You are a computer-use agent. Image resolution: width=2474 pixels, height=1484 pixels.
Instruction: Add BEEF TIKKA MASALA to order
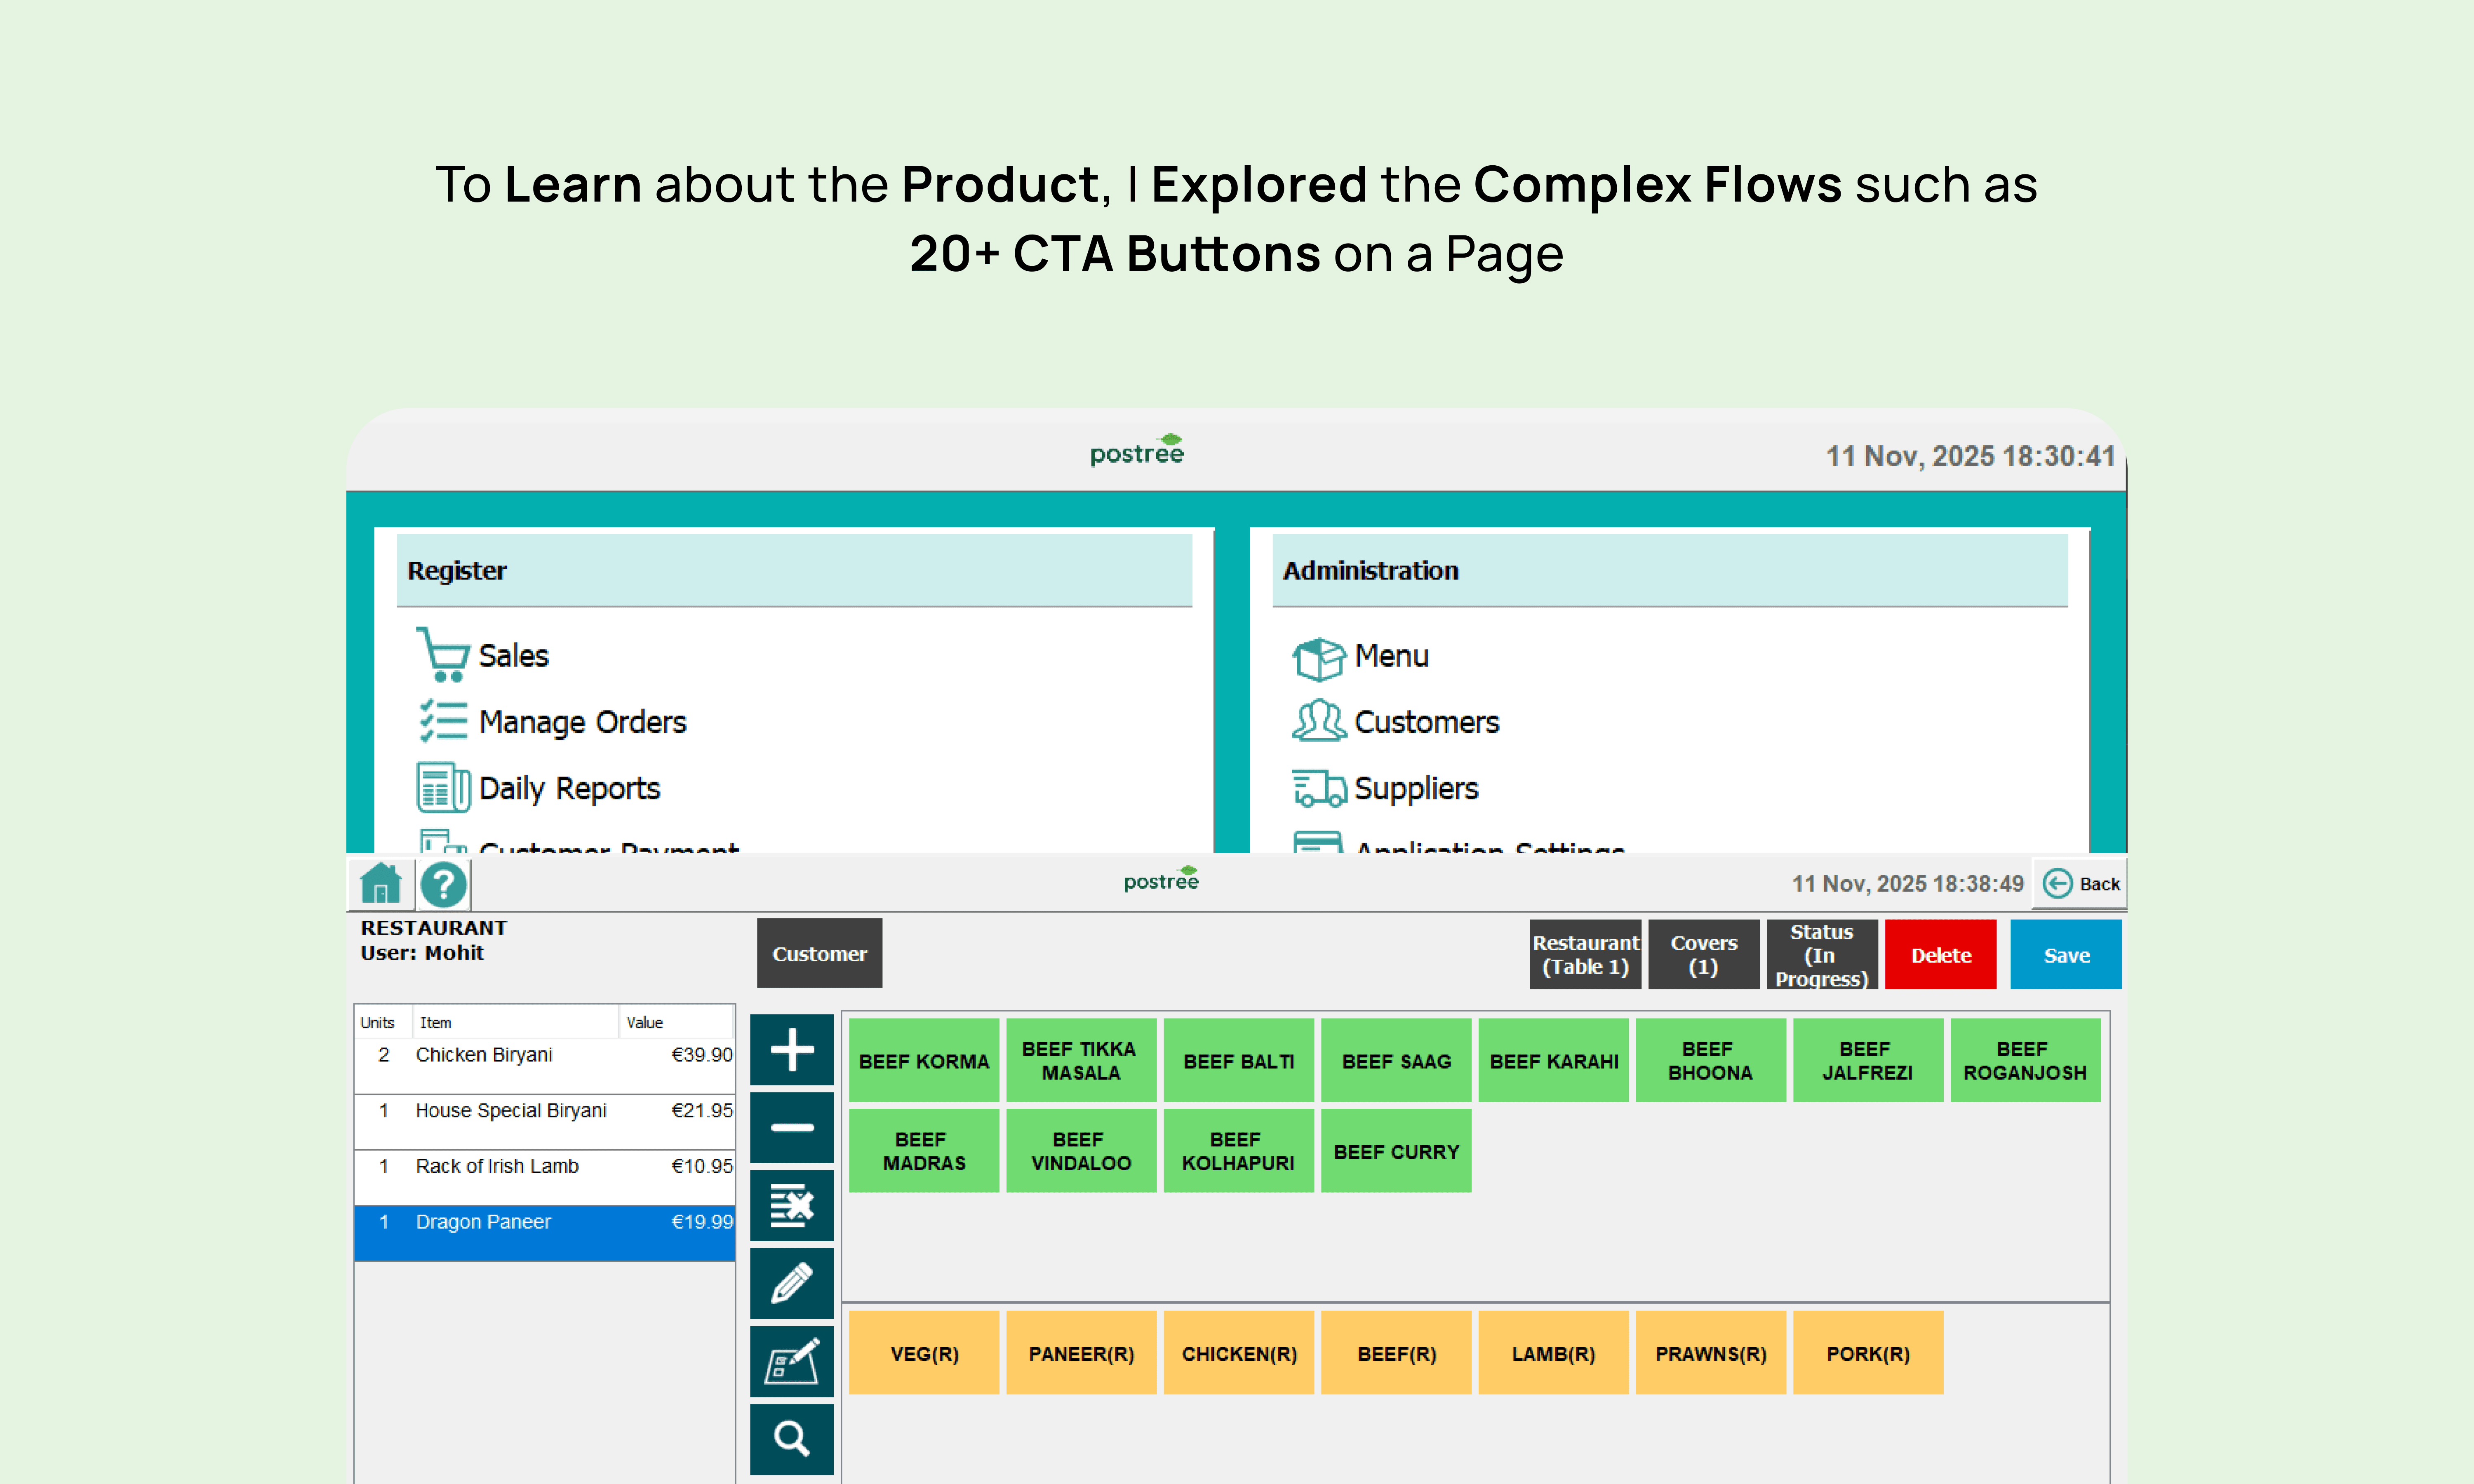[1080, 1060]
